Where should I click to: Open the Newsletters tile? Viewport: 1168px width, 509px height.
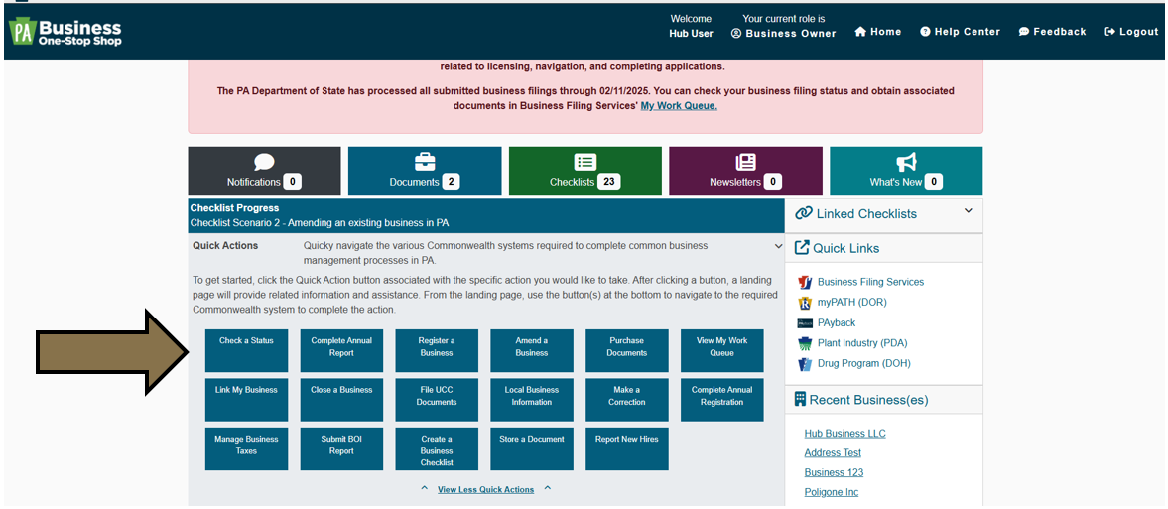pyautogui.click(x=745, y=171)
